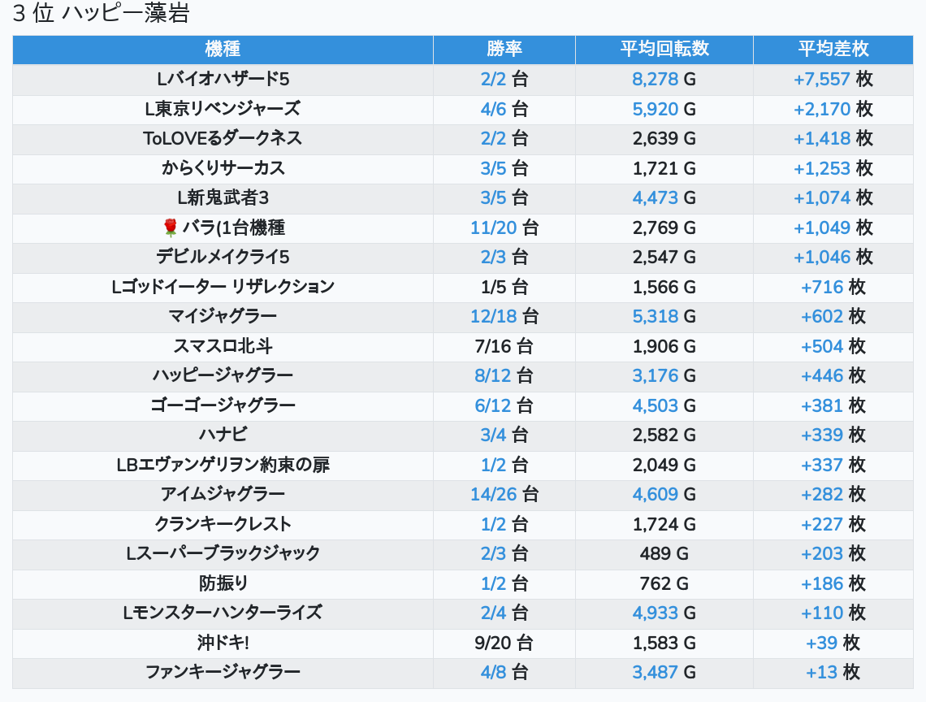The width and height of the screenshot is (926, 702).
Task: Click the +39 value for 沖ドキ!
Action: 821,643
